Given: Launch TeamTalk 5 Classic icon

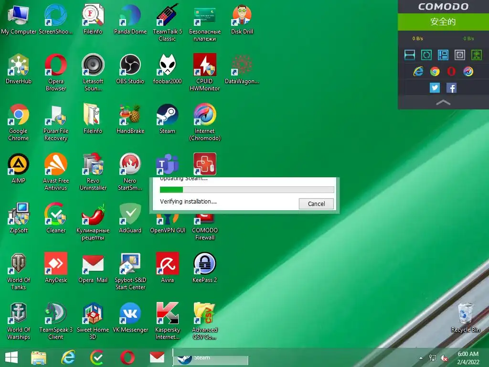Looking at the screenshot, I should coord(167,23).
